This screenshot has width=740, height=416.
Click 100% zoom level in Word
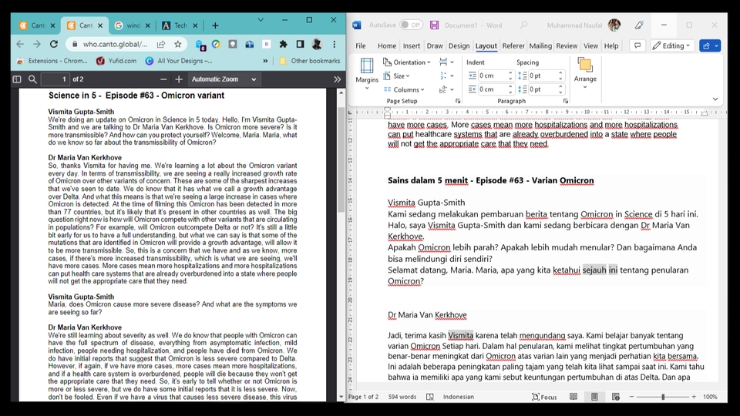click(710, 398)
